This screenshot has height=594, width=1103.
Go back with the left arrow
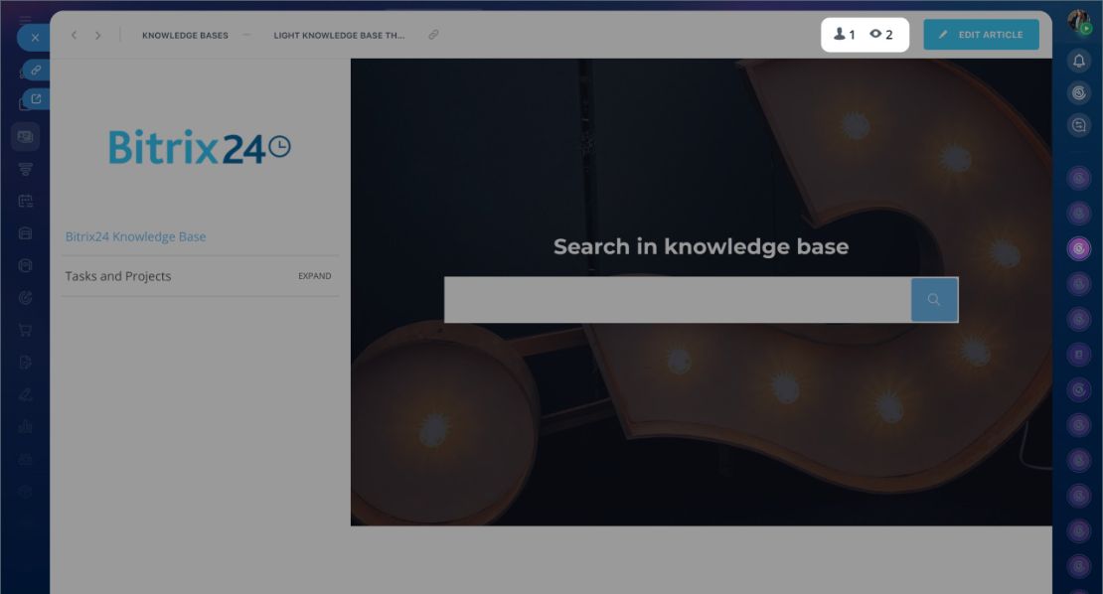(x=74, y=35)
